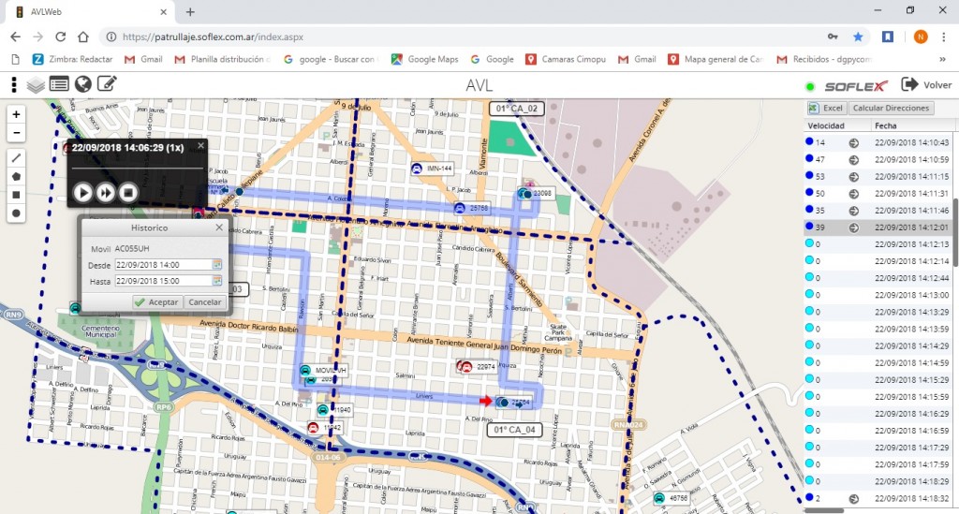Screen dimensions: 959x514
Task: Stop the route playback
Action: click(x=127, y=193)
